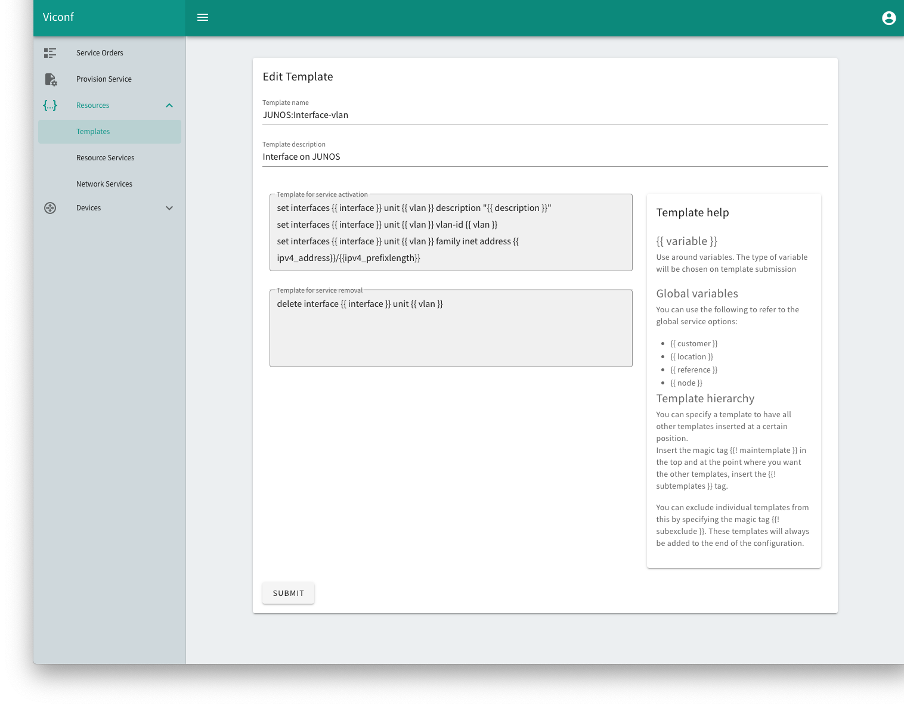
Task: Click the curly braces Resources icon
Action: pyautogui.click(x=50, y=105)
